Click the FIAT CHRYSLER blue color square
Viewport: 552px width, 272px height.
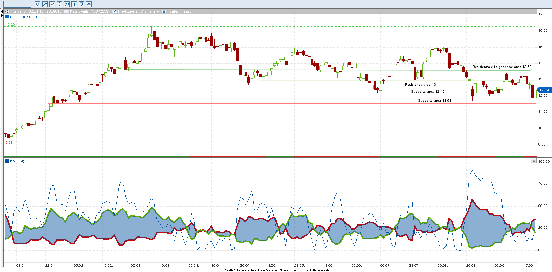(7, 17)
